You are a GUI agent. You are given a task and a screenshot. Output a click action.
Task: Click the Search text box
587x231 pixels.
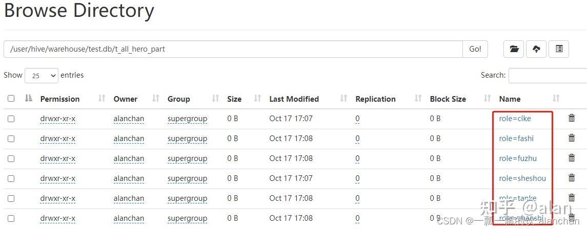point(548,76)
